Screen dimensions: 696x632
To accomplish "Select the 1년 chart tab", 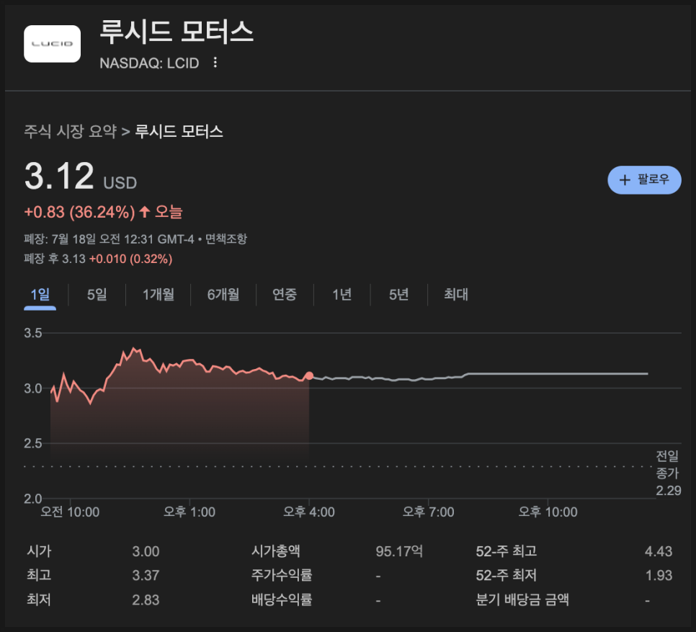I will (x=342, y=295).
